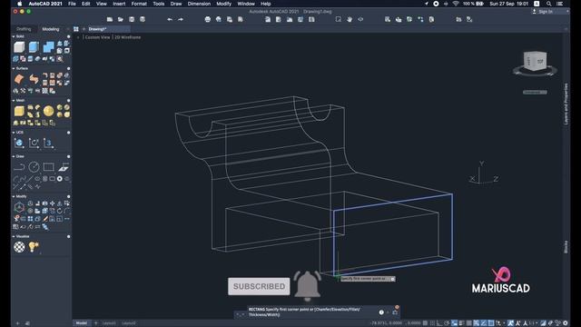Click the New drawing toolbar icon
The height and width of the screenshot is (327, 581).
pos(110,19)
